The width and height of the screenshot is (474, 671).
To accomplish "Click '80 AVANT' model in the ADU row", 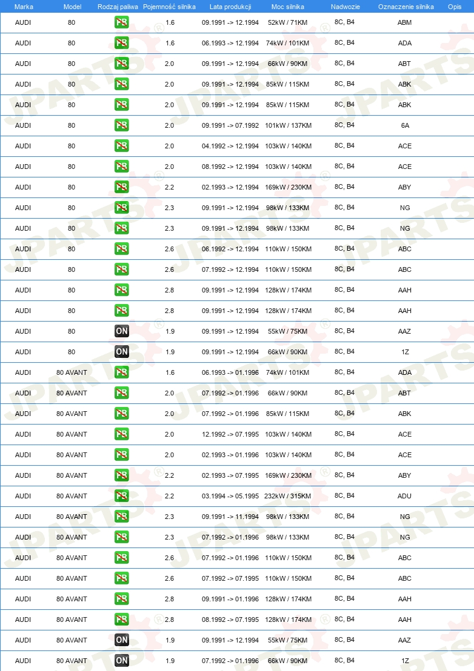I will 72,496.
